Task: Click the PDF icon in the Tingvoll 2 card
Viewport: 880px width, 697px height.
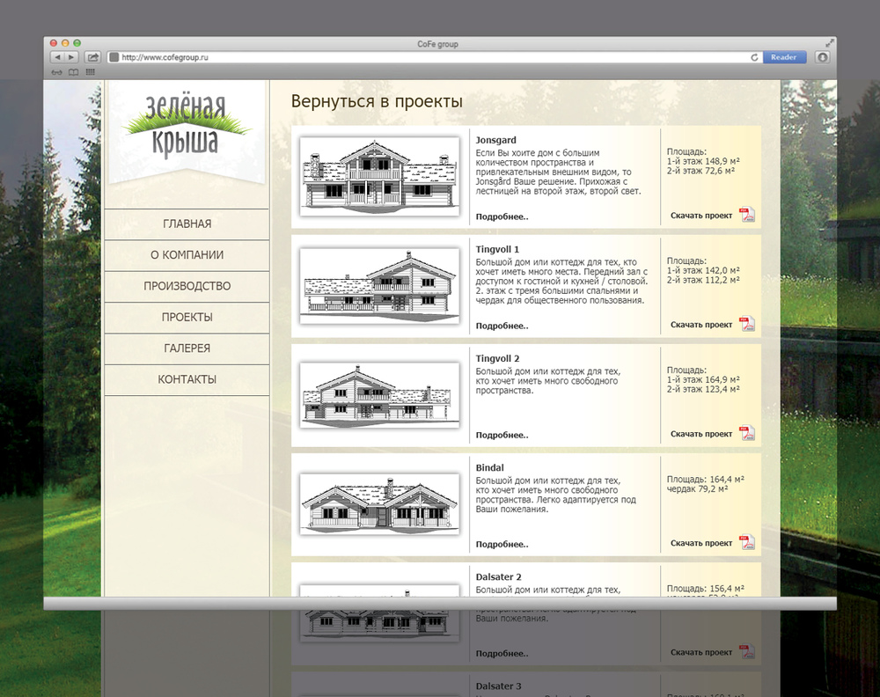Action: pos(747,433)
